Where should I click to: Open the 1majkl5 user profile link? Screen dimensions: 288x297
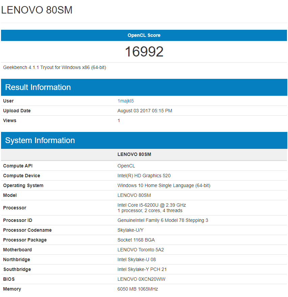click(126, 101)
